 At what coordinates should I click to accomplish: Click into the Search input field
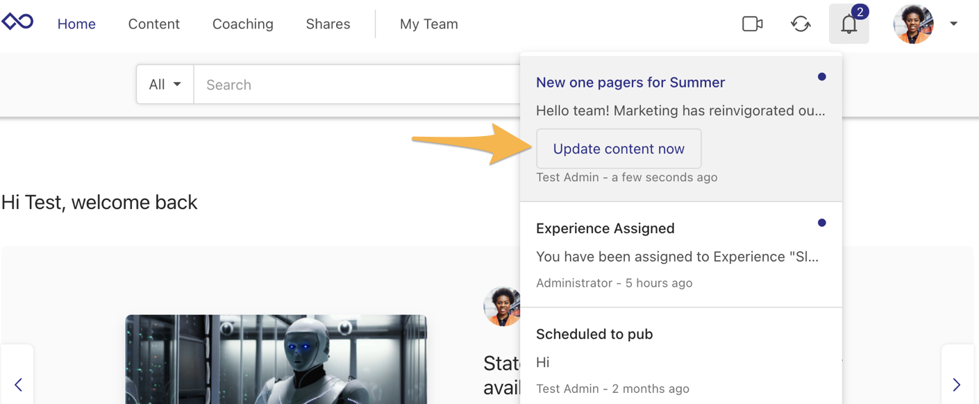pyautogui.click(x=354, y=85)
